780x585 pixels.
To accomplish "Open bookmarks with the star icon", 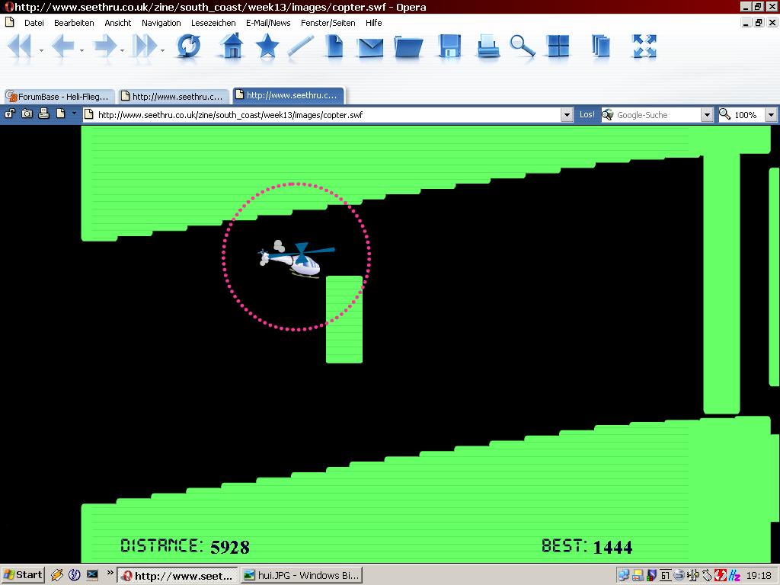I will click(x=267, y=46).
